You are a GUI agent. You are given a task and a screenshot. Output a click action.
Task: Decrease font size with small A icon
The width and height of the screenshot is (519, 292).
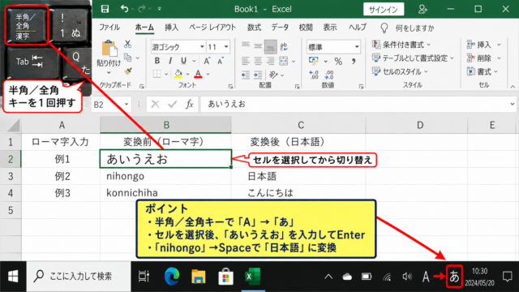coord(221,61)
